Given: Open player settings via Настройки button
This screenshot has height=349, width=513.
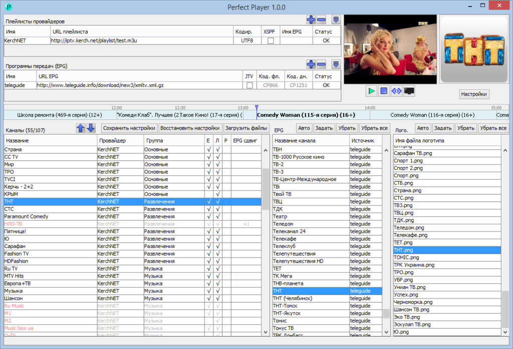Looking at the screenshot, I should click(x=473, y=94).
